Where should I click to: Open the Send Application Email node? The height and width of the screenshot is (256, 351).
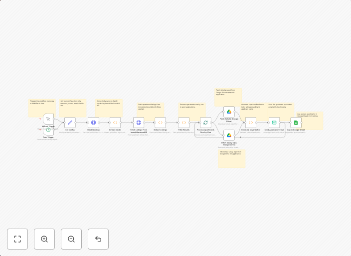(274, 123)
